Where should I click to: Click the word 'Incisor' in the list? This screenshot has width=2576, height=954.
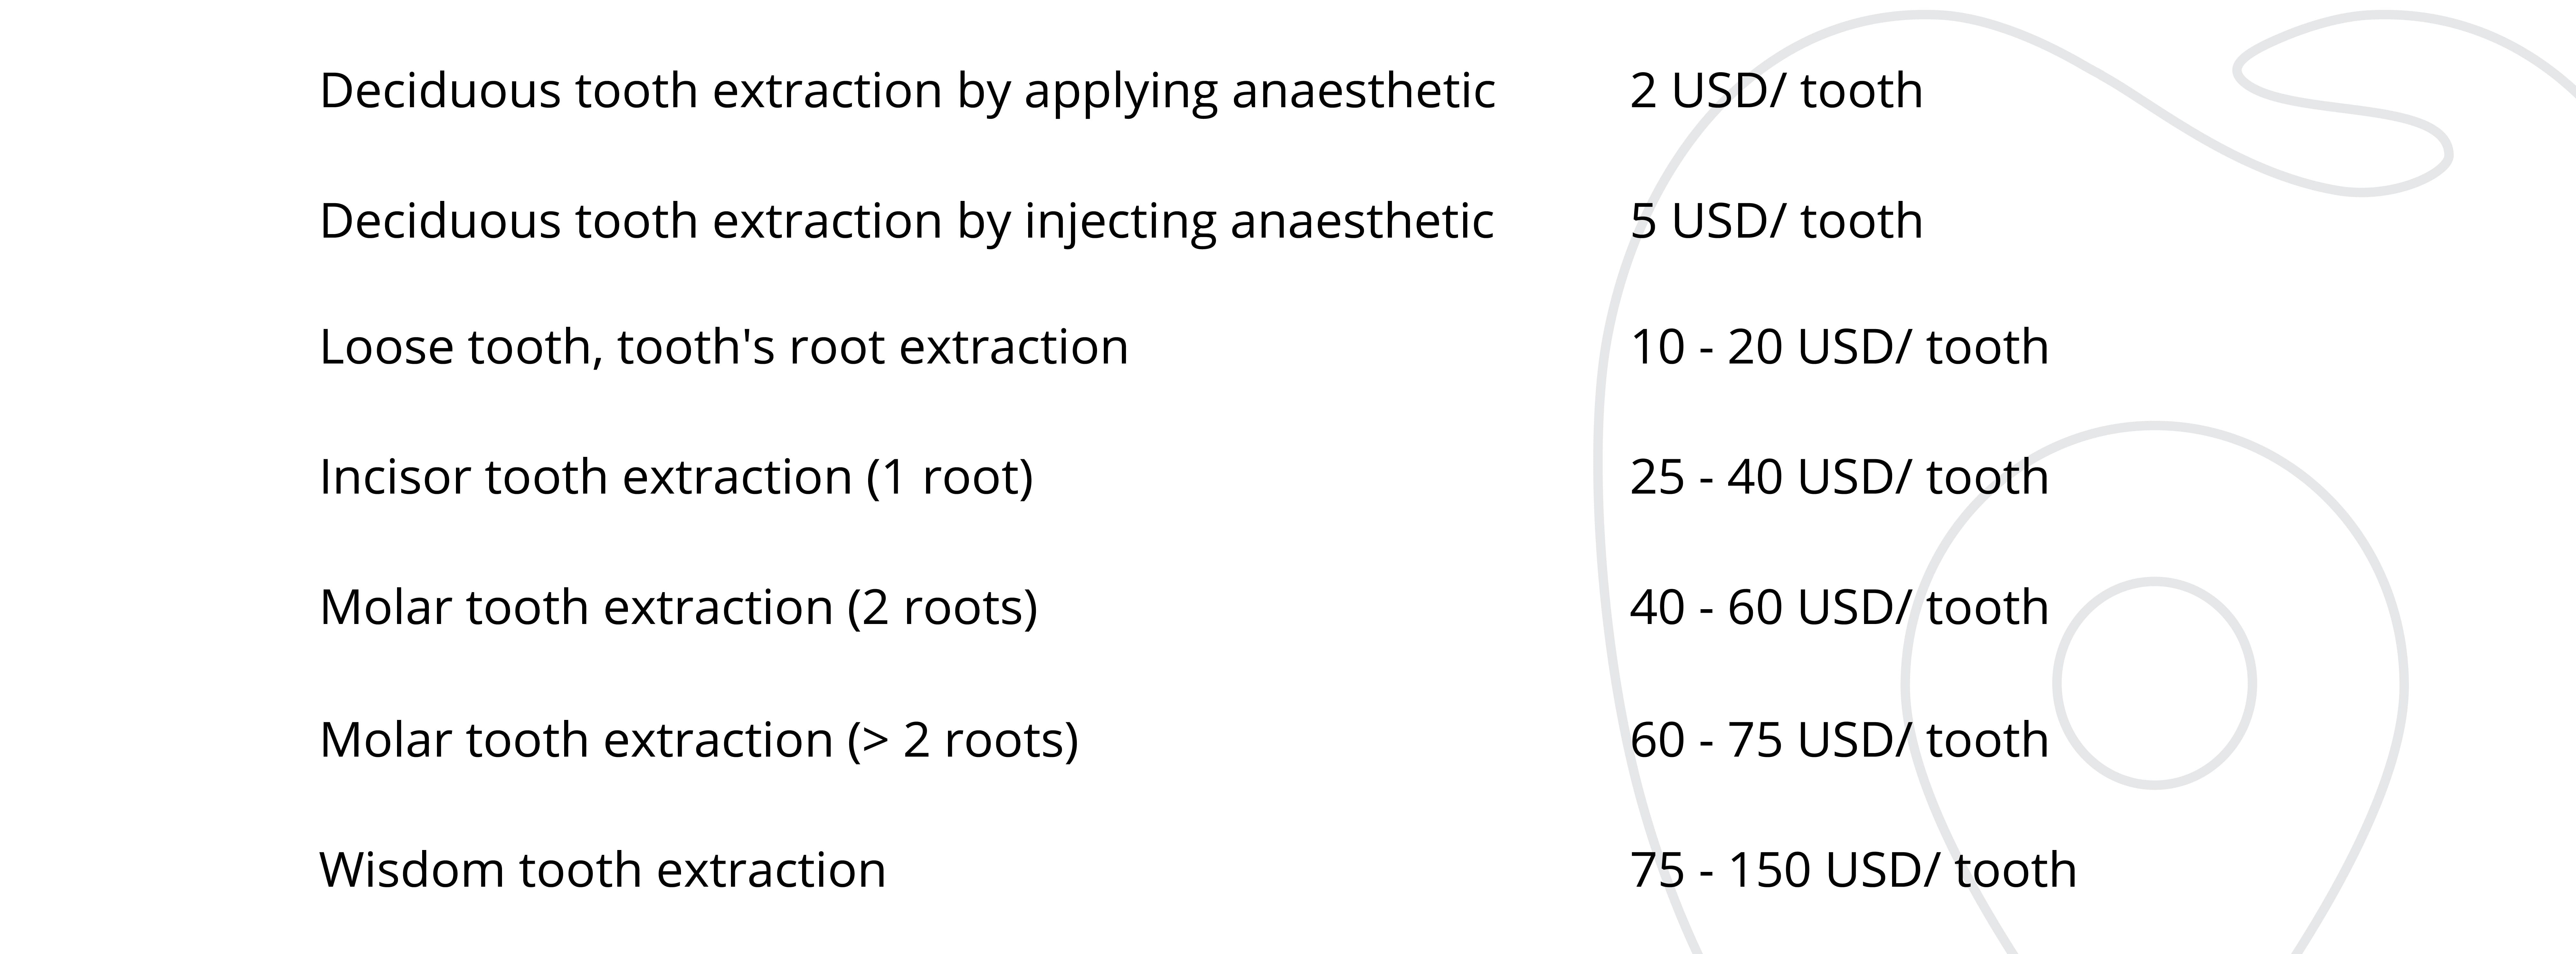(395, 477)
